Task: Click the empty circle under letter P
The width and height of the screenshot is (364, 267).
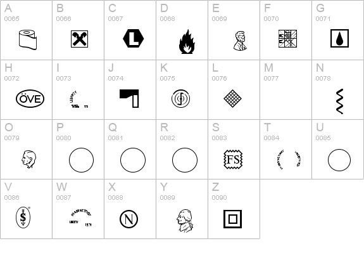Action: click(x=81, y=160)
